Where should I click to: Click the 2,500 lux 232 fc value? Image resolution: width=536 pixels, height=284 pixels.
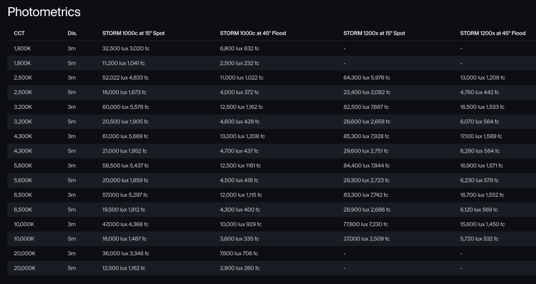click(x=239, y=64)
